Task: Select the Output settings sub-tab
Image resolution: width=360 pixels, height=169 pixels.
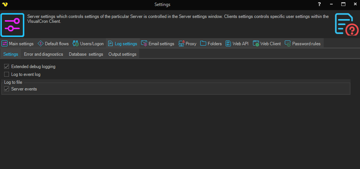Action: coord(122,54)
